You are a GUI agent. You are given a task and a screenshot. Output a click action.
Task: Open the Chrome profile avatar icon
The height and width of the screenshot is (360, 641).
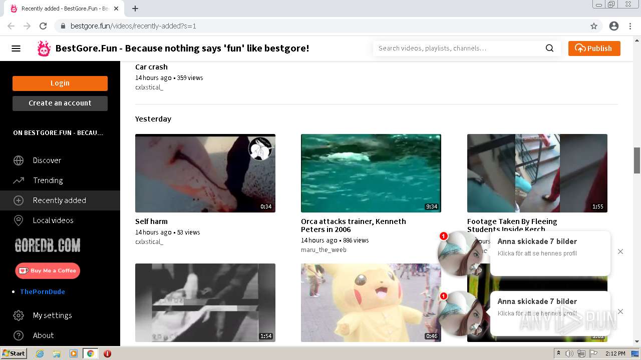pyautogui.click(x=614, y=26)
